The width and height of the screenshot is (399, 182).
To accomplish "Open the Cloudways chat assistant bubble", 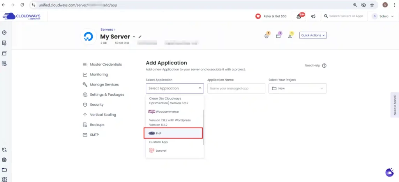I will [x=389, y=172].
